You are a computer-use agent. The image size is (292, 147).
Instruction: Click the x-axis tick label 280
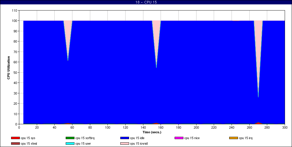267,127
